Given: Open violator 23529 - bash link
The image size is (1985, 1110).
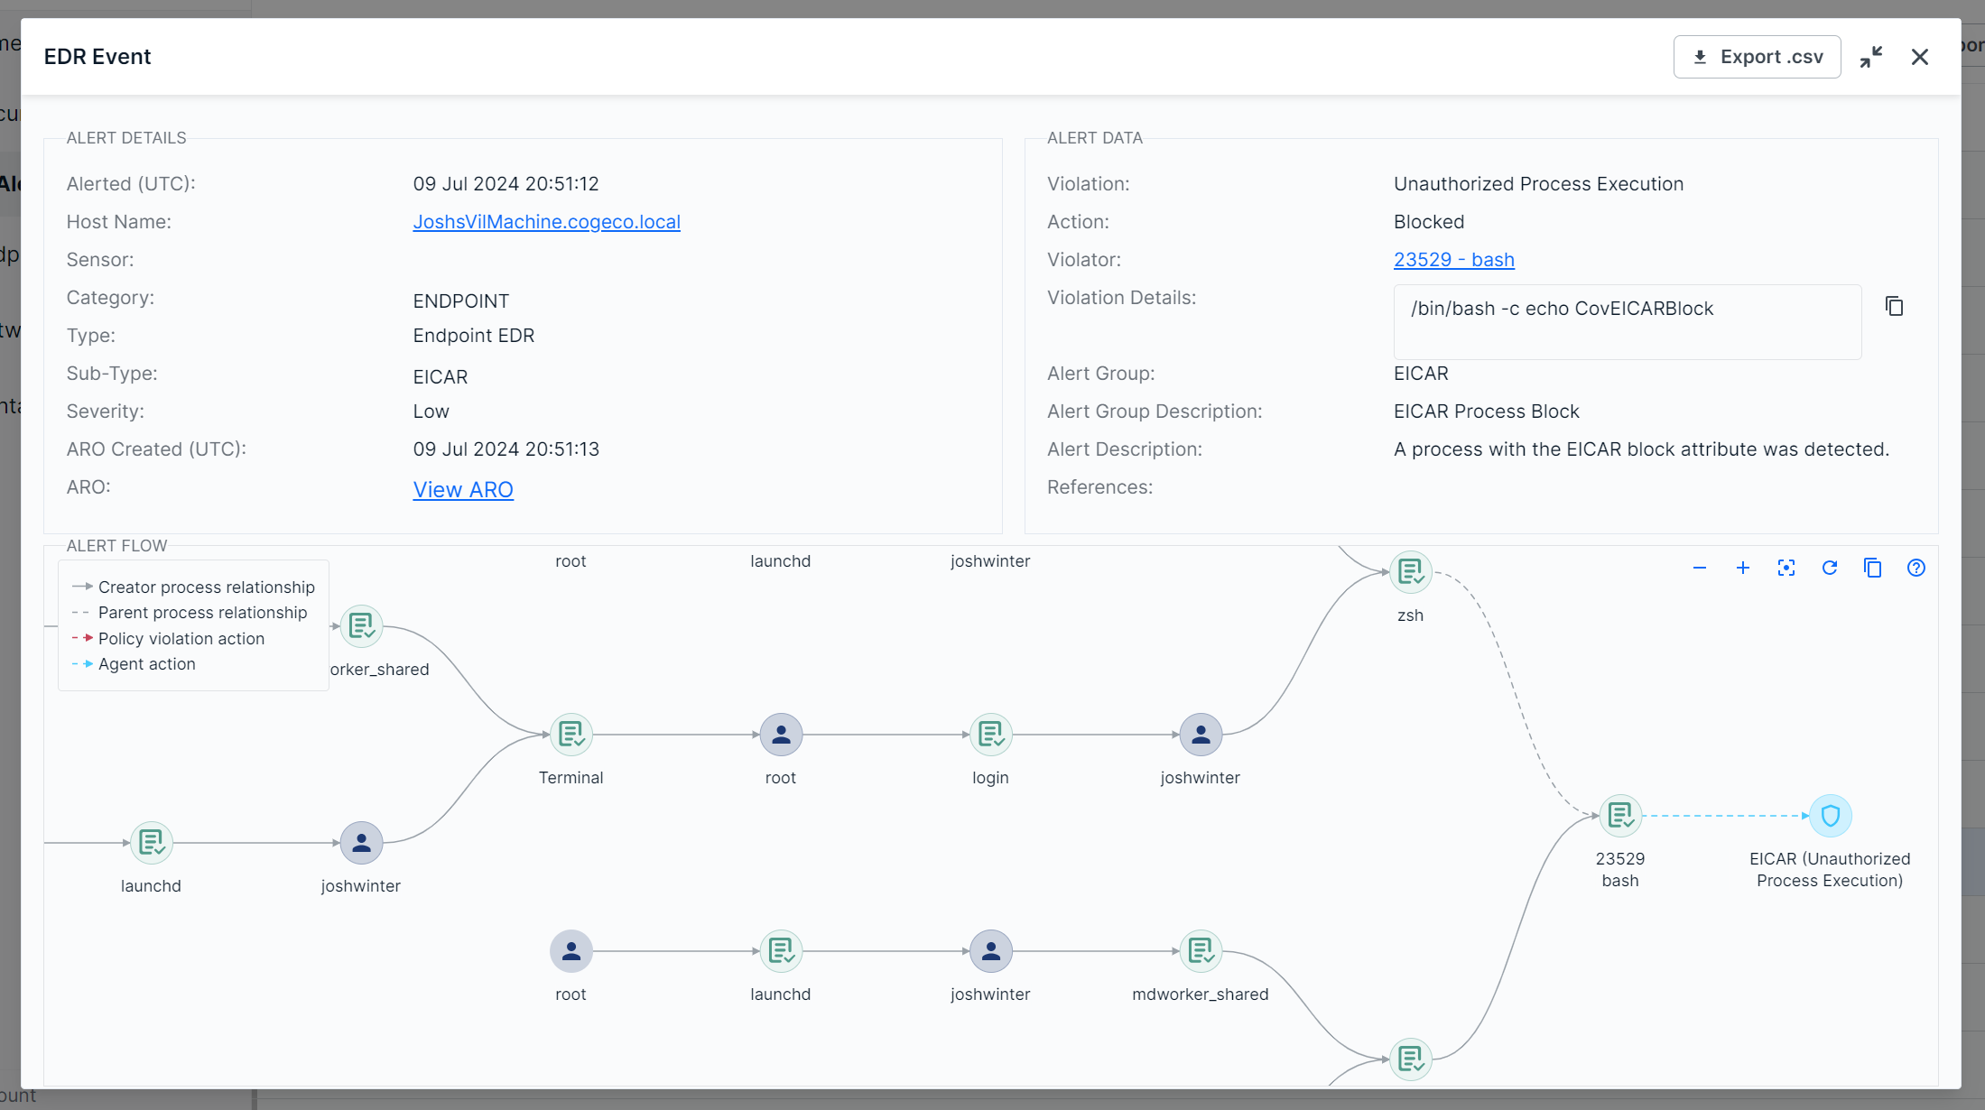Looking at the screenshot, I should pyautogui.click(x=1453, y=260).
